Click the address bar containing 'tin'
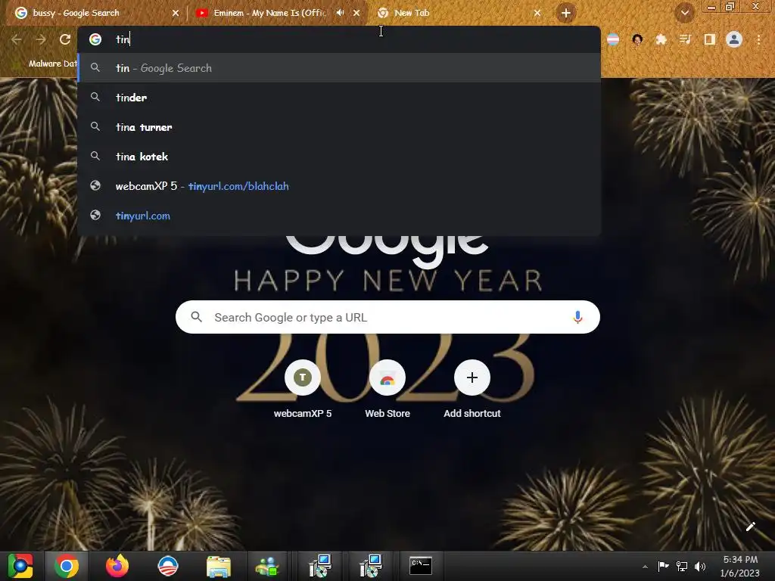Screen dimensions: 775x581 339,39
